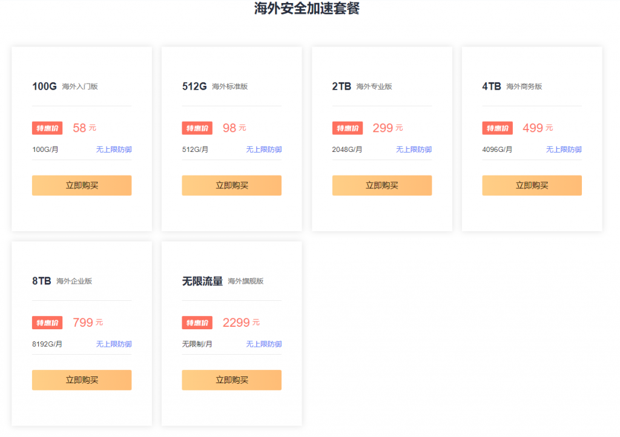The image size is (620, 437).
Task: Purchase the 无限流量 海外旗舰版 plan
Action: tap(231, 380)
